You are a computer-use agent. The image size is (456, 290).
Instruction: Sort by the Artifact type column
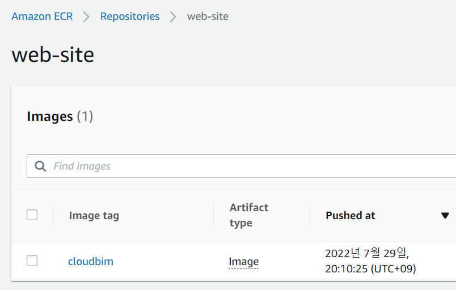[x=249, y=215]
